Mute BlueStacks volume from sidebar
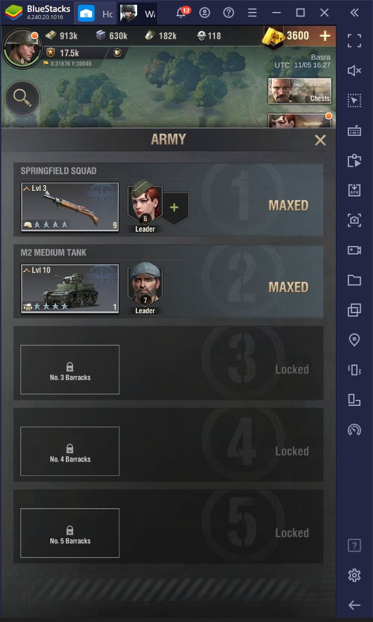Viewport: 373px width, 622px height. coord(354,71)
